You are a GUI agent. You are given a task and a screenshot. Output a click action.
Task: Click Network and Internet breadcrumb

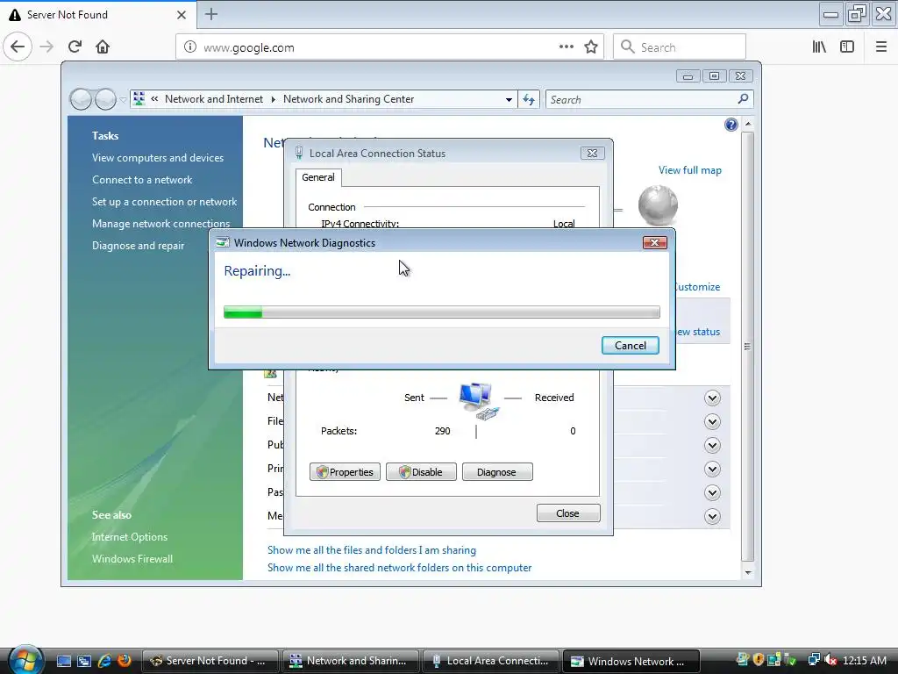point(214,99)
